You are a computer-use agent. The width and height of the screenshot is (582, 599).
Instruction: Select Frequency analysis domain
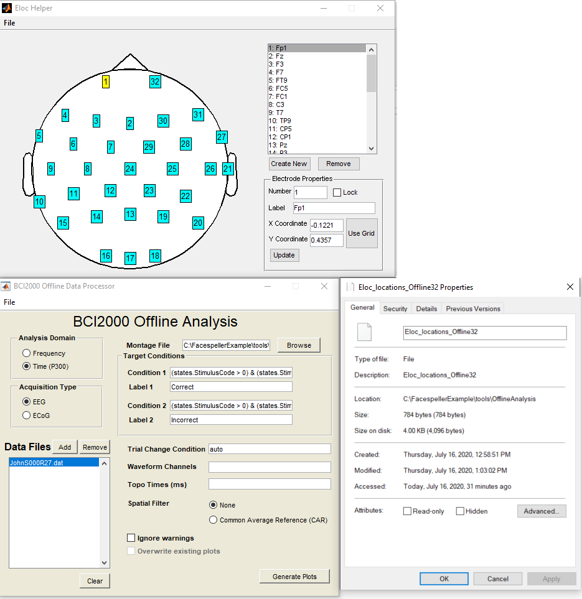click(26, 353)
